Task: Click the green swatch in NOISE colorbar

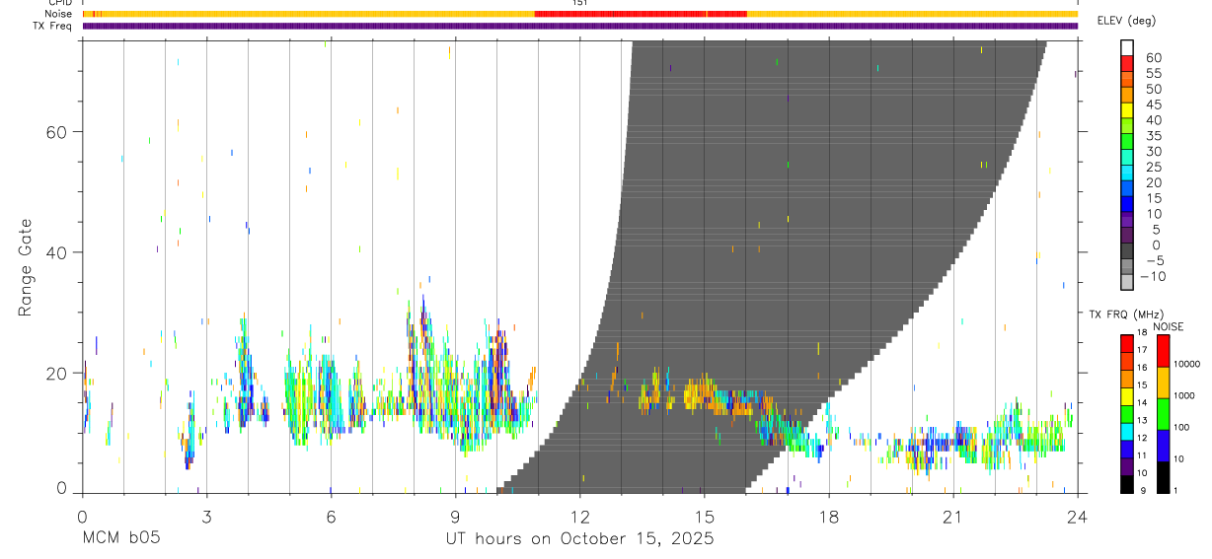Action: [1163, 414]
